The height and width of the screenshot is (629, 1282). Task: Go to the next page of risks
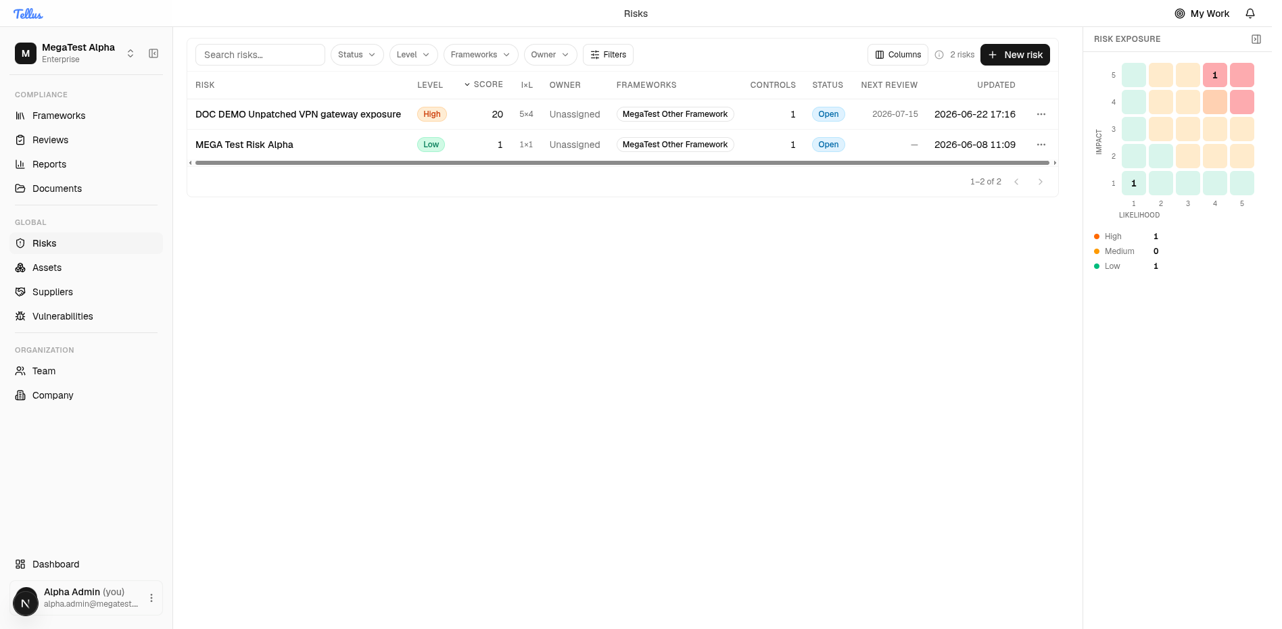click(1041, 182)
